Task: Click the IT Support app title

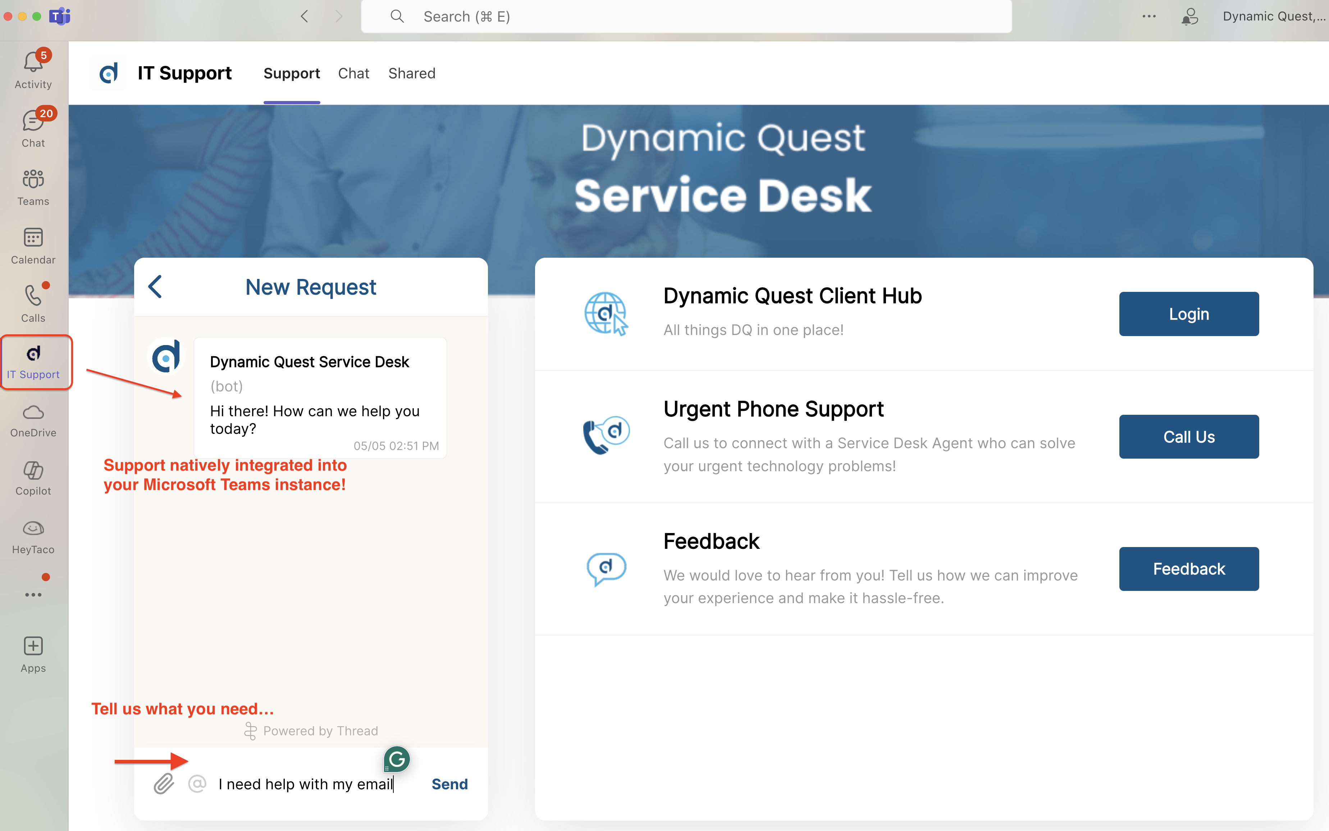Action: coord(185,73)
